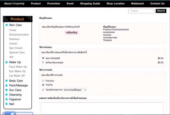This screenshot has width=170, height=115.
Task: Click the pink change address button
Action: click(72, 33)
